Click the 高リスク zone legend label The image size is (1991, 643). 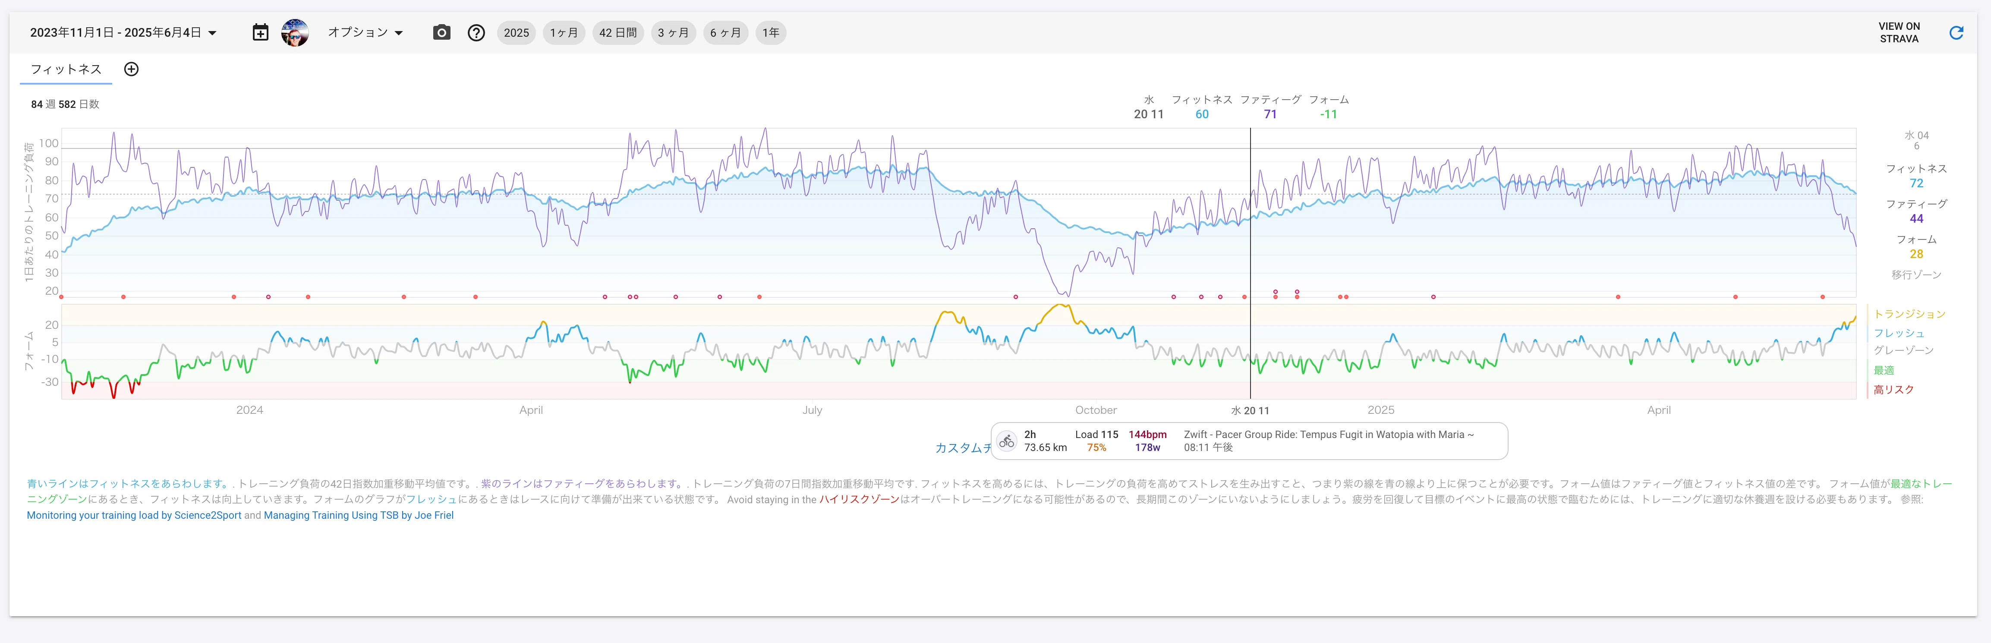pos(1893,390)
